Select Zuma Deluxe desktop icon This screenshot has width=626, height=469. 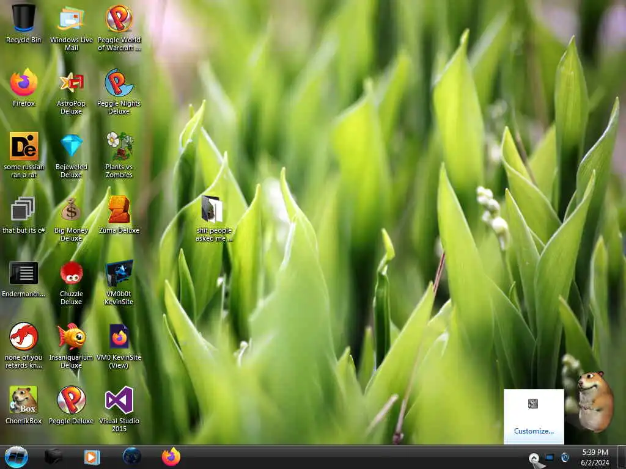119,214
